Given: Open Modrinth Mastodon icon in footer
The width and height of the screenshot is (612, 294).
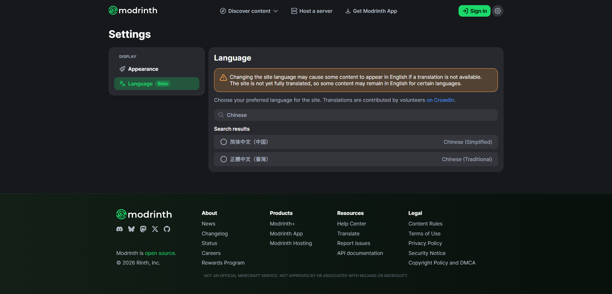Looking at the screenshot, I should pyautogui.click(x=143, y=229).
